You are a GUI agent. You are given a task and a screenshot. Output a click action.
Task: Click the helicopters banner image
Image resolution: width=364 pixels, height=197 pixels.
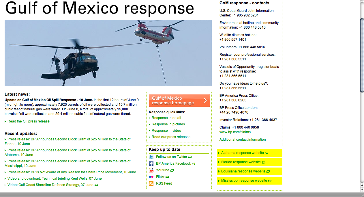click(x=108, y=53)
